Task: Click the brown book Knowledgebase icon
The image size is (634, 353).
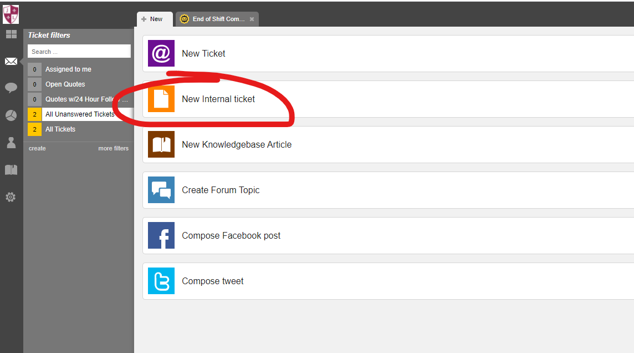Action: click(161, 144)
